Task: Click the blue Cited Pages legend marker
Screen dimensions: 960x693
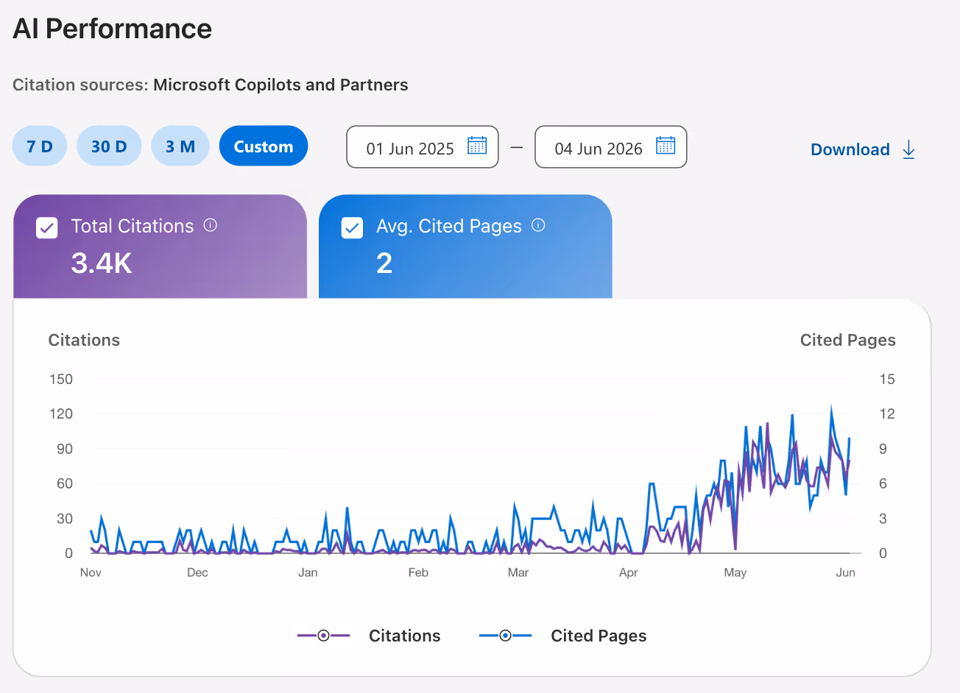Action: click(505, 636)
